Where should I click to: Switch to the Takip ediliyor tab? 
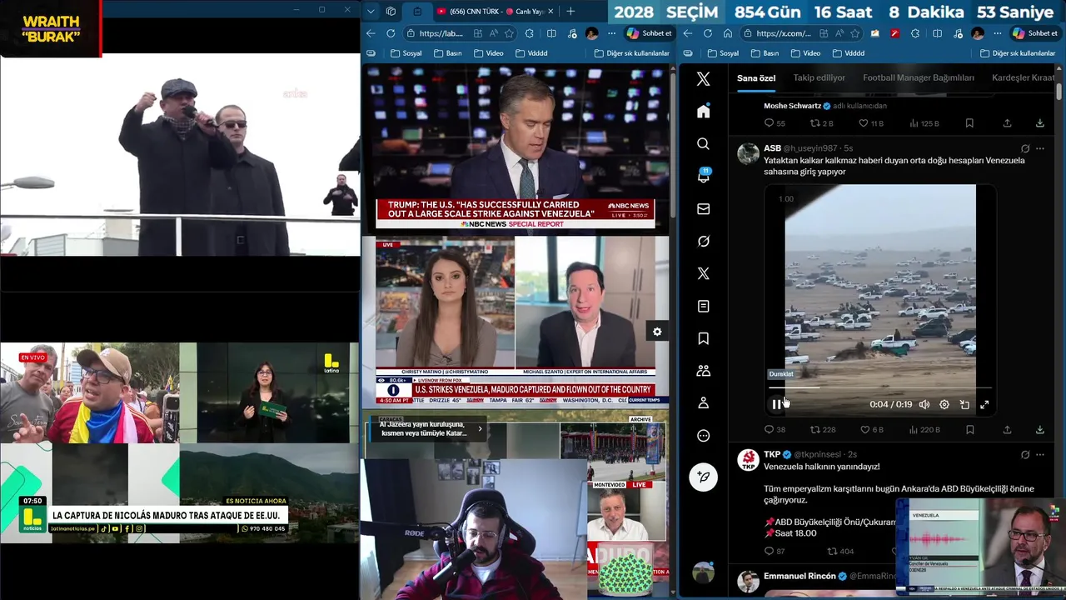point(819,78)
